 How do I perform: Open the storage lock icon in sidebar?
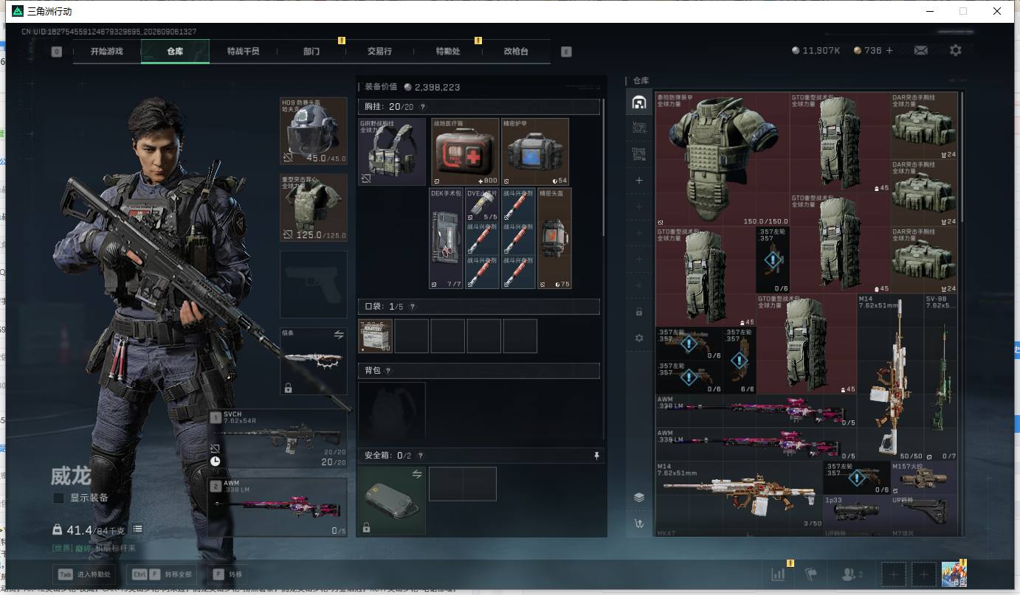click(639, 312)
